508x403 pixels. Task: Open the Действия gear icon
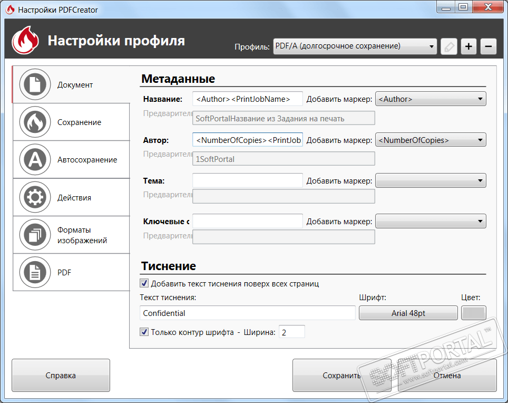click(35, 197)
